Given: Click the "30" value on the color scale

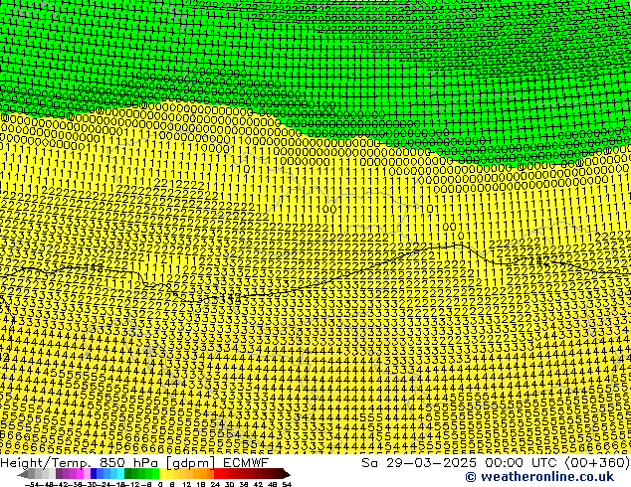Looking at the screenshot, I should coord(229,484).
